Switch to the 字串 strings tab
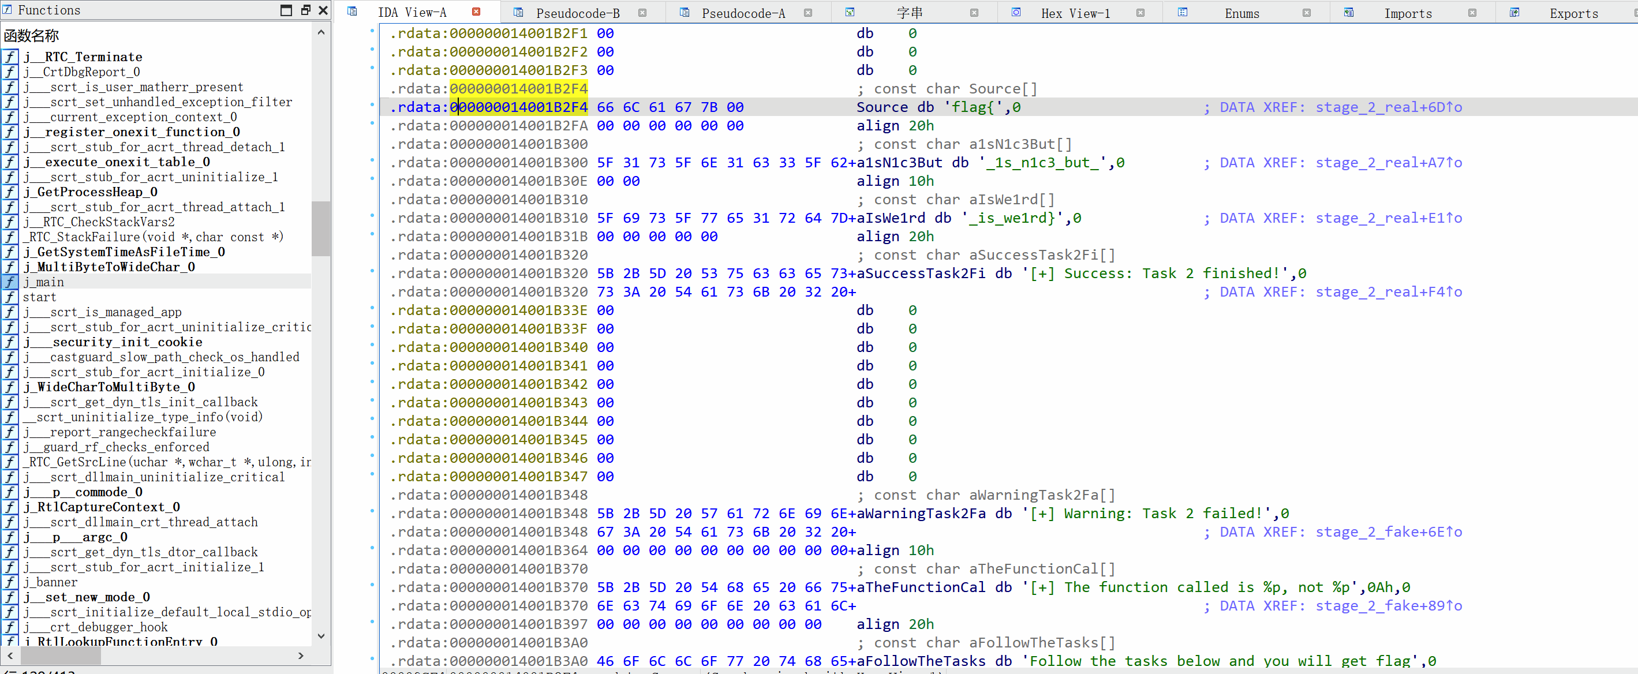1638x674 pixels. point(909,13)
